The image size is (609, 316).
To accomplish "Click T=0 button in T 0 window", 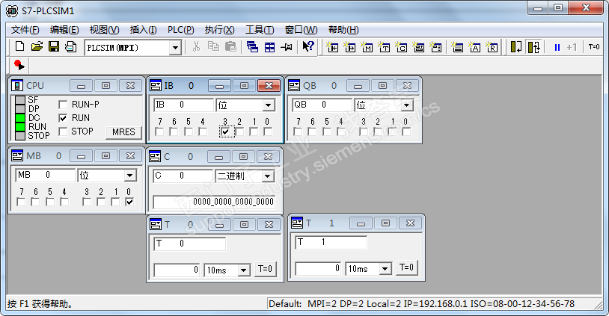I will point(266,269).
